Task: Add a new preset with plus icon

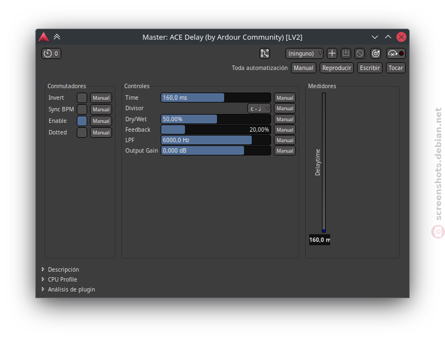Action: pos(332,53)
